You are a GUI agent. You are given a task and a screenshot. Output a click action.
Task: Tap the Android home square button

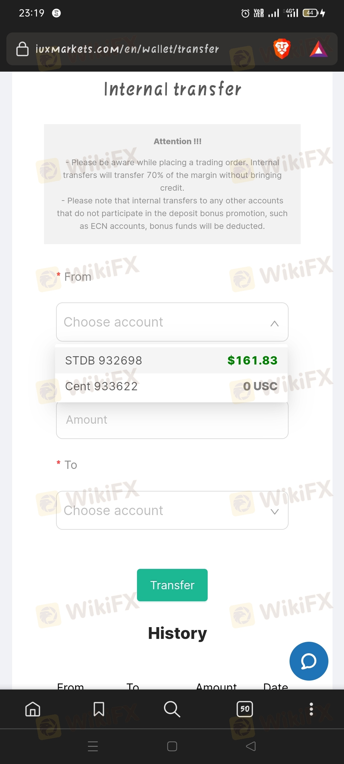point(172,746)
